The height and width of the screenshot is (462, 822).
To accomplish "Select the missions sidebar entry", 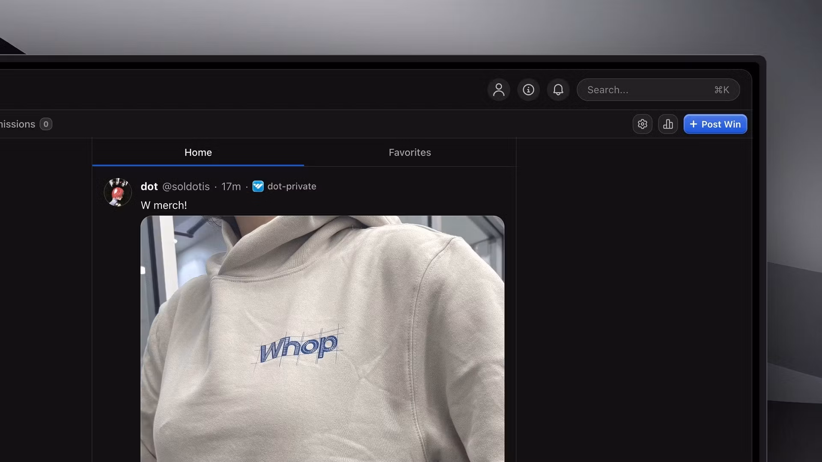I will [17, 124].
